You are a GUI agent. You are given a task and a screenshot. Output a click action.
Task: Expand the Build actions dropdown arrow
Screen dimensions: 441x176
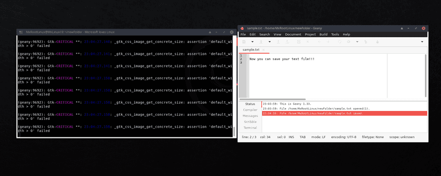click(x=357, y=42)
